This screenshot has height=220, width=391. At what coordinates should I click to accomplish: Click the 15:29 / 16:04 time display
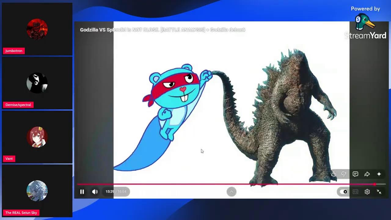click(x=116, y=192)
